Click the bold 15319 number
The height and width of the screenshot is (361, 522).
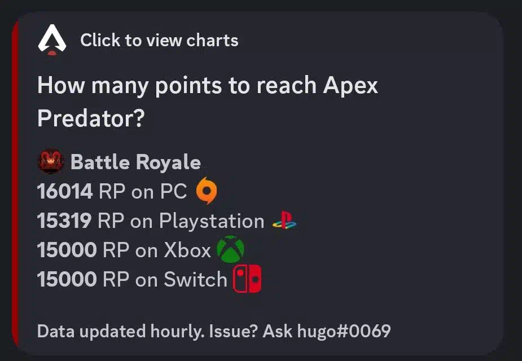(64, 221)
